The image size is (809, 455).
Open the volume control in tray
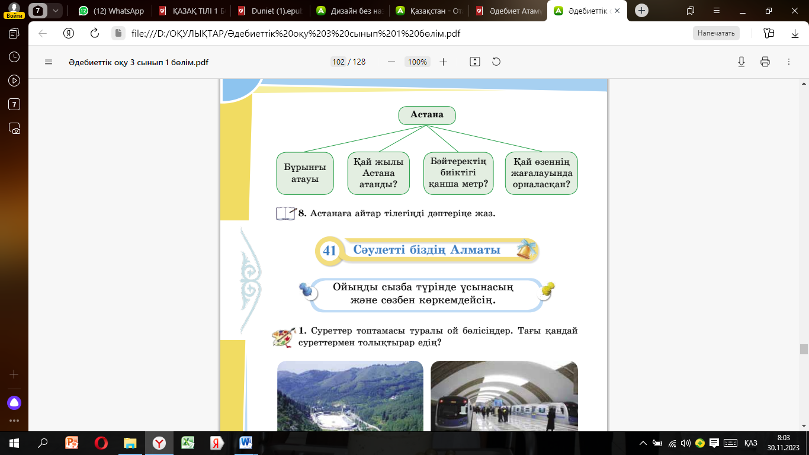[686, 443]
